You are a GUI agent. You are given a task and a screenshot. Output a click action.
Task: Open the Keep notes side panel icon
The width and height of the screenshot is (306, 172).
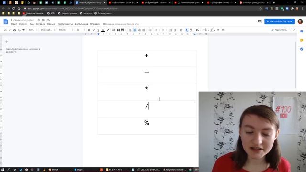pyautogui.click(x=302, y=40)
